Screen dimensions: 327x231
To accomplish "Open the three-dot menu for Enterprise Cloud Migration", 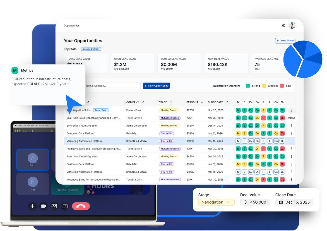I will (291, 126).
